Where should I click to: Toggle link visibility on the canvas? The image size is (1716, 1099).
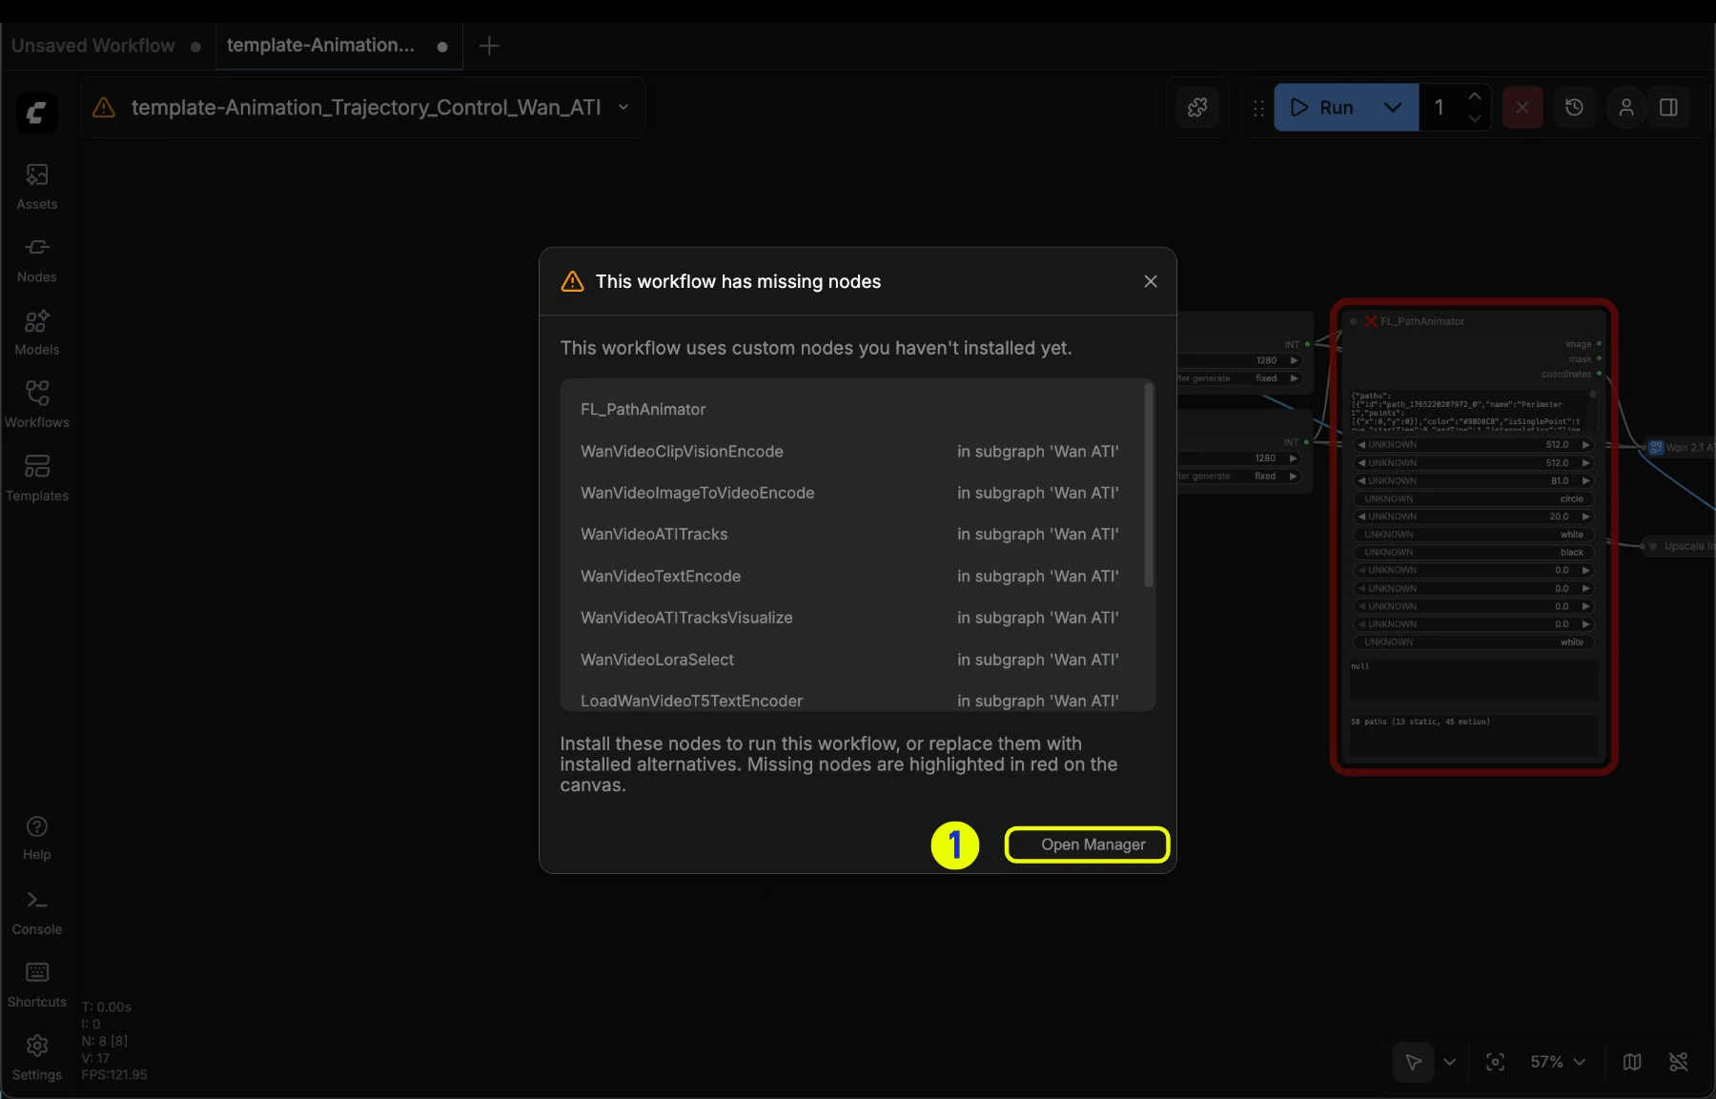(1680, 1062)
